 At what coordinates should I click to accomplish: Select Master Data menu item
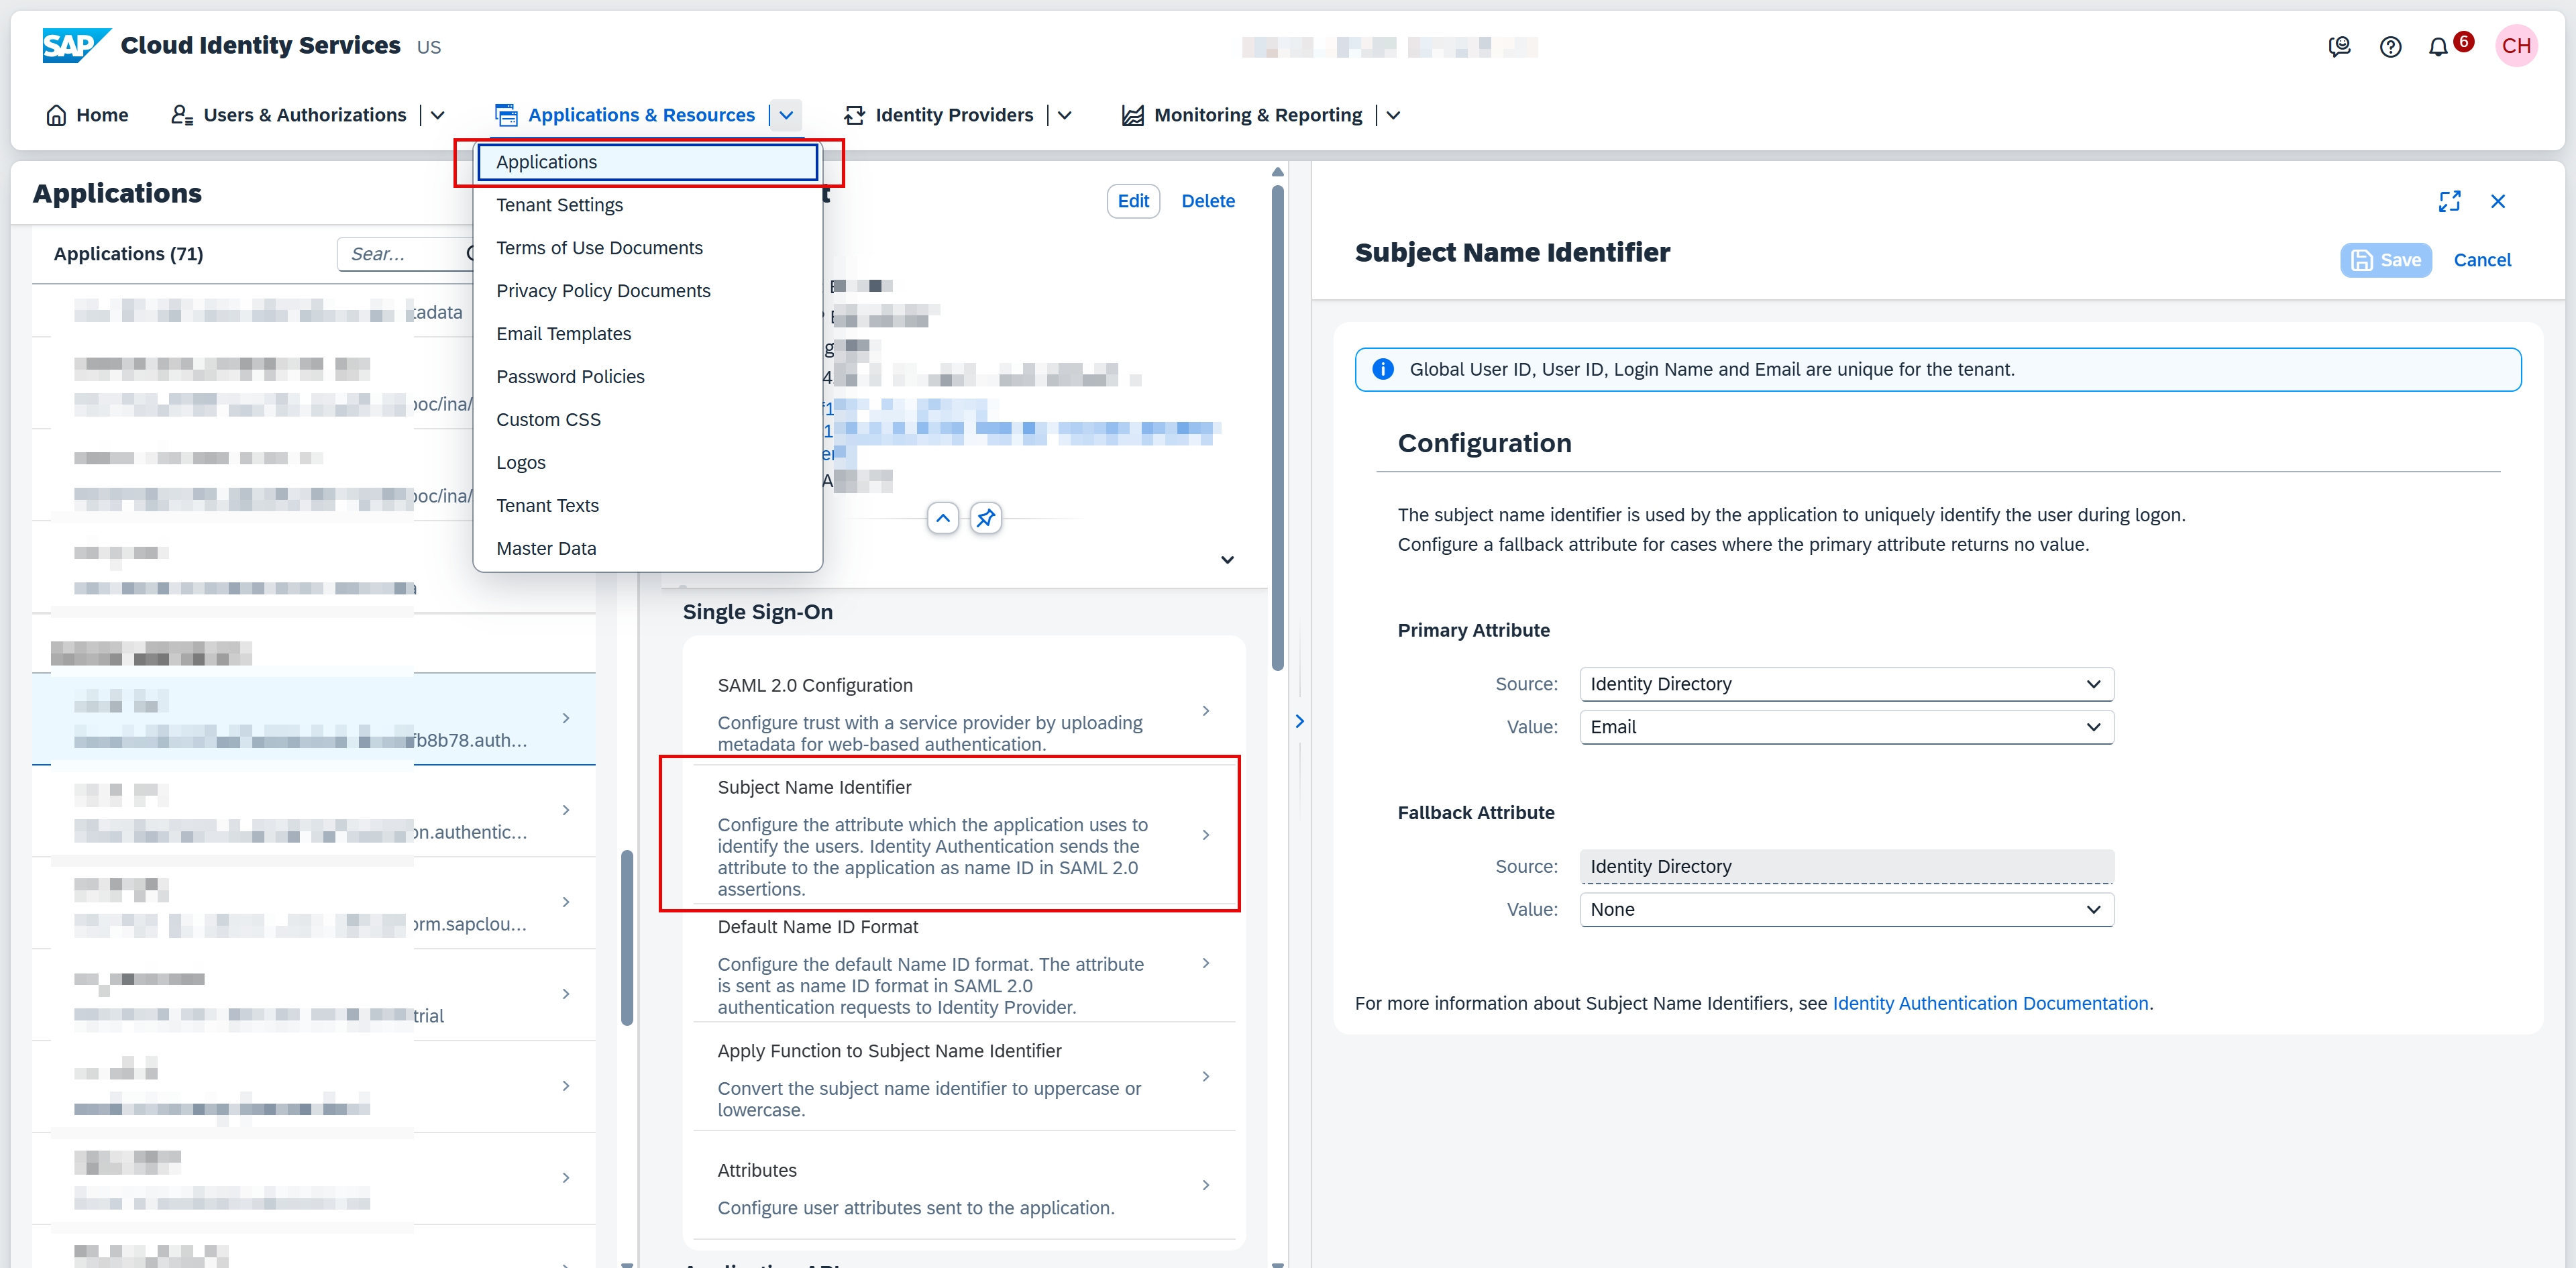647,549
